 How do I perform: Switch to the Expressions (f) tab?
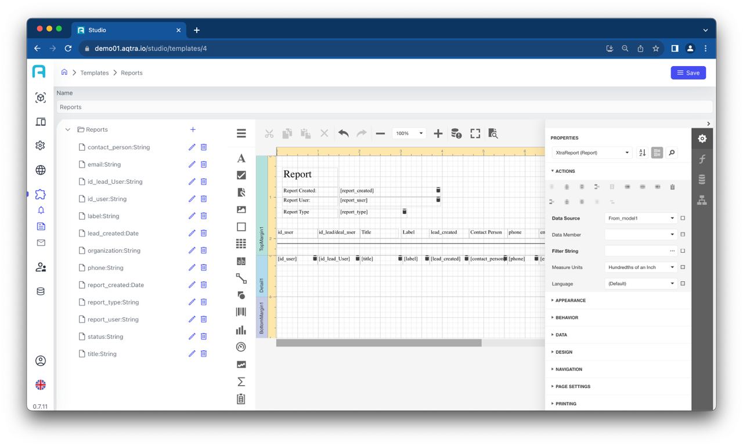click(x=702, y=159)
